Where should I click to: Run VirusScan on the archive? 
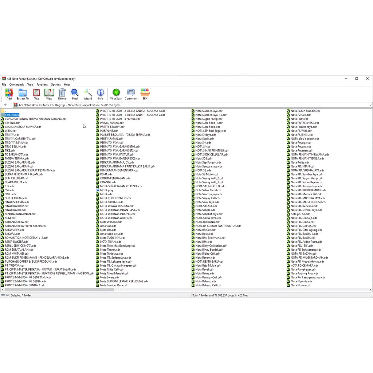116,94
